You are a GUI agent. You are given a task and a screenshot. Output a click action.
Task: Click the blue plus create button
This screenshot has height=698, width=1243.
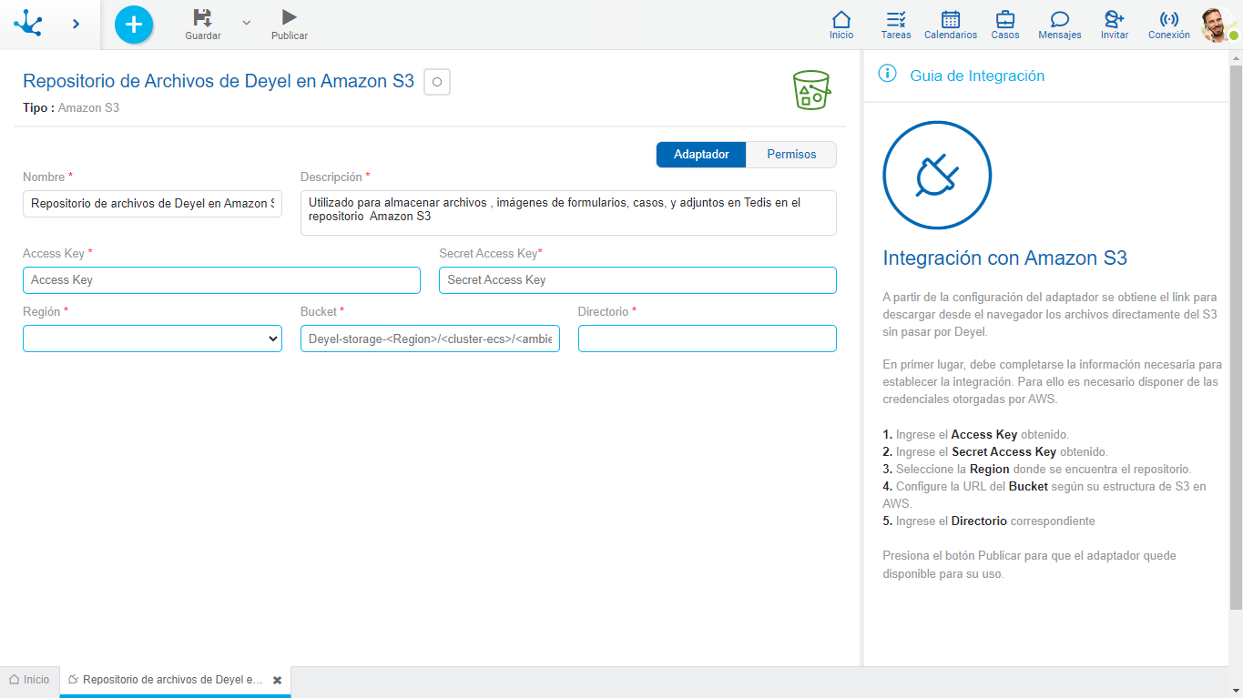[134, 24]
